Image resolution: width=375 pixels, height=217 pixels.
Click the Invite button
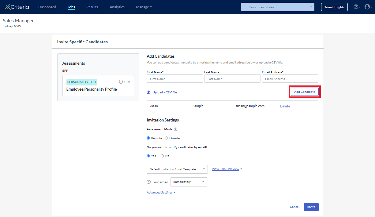[311, 207]
